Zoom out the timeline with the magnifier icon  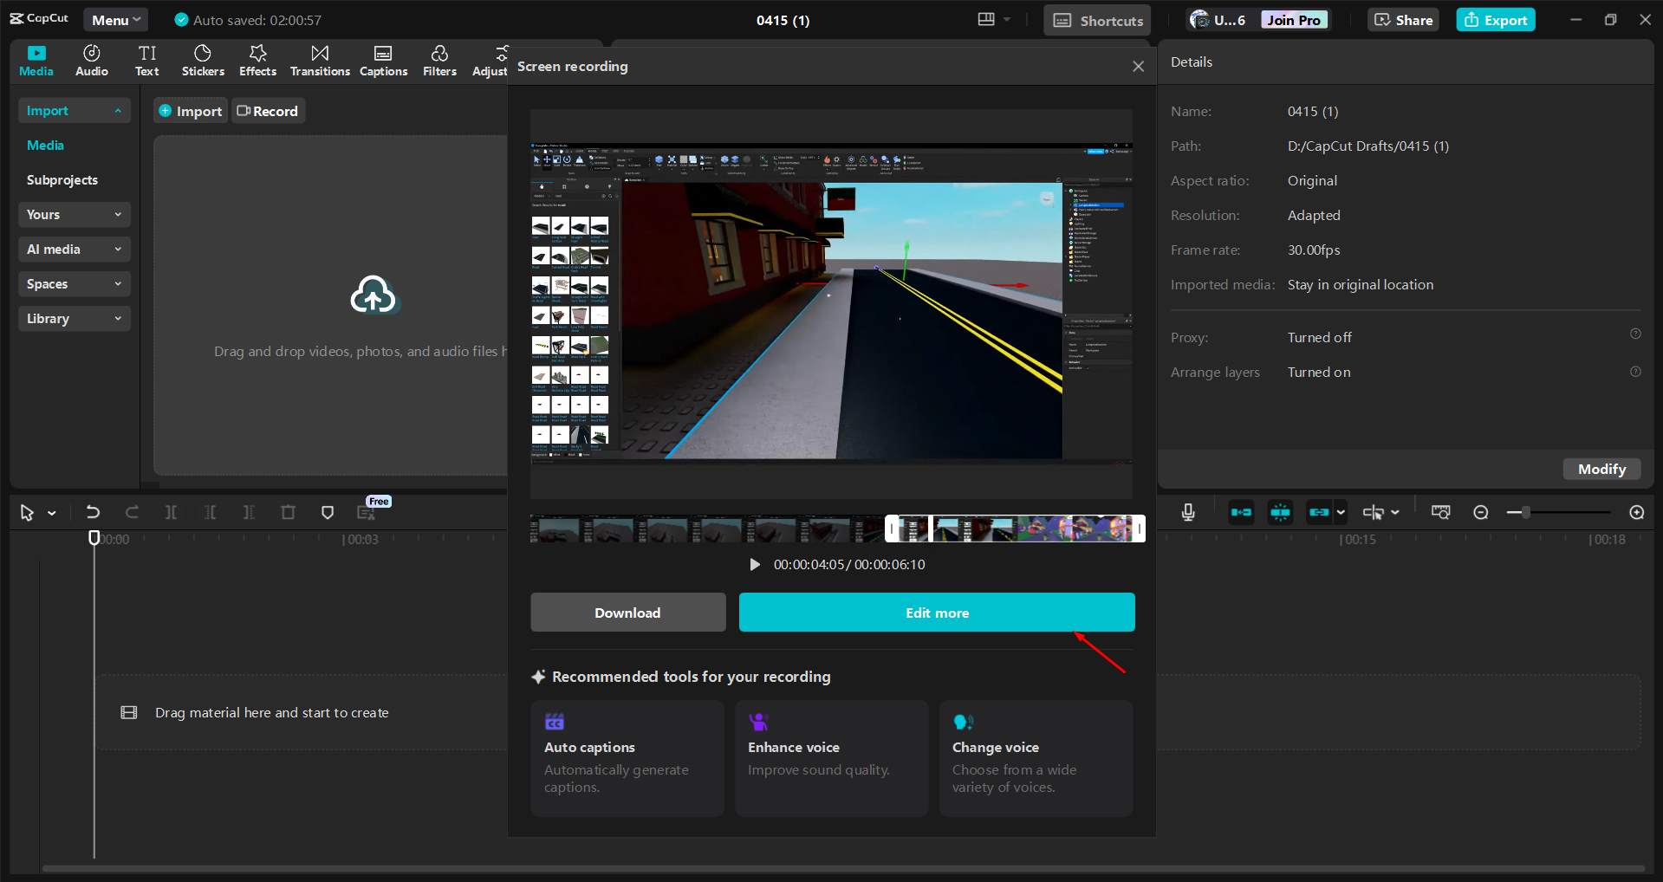(x=1480, y=512)
